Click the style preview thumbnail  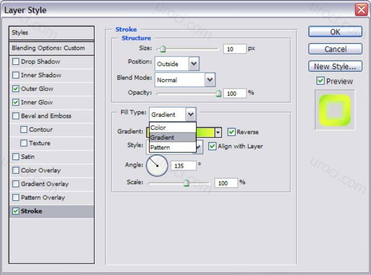coord(335,110)
